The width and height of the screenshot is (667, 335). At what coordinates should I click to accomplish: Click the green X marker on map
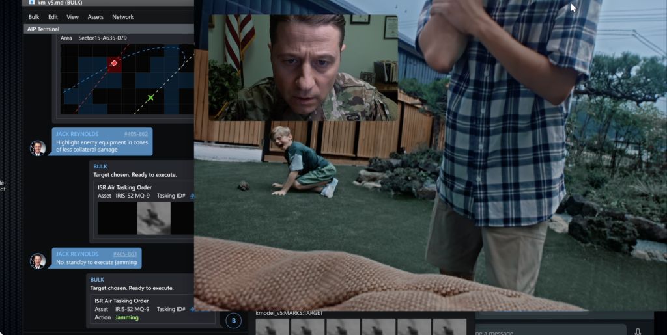(x=150, y=98)
